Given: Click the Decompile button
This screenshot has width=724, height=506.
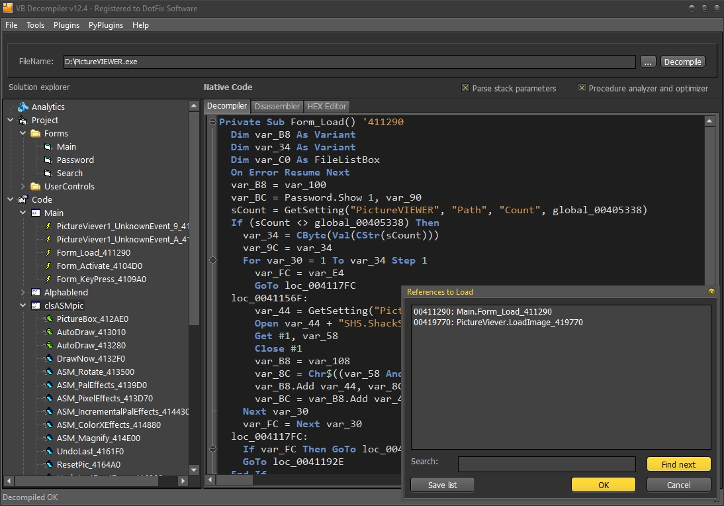Looking at the screenshot, I should click(x=682, y=62).
